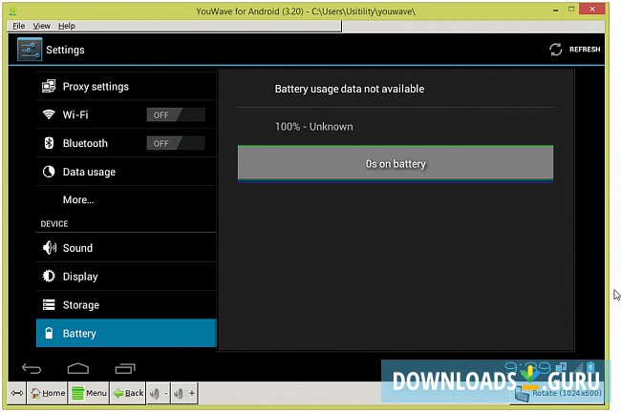Click the YouWave Android logo in title bar
This screenshot has width=621, height=412.
tap(12, 11)
